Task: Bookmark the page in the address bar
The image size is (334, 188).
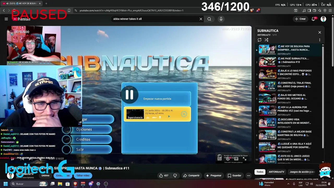Action: point(69,10)
